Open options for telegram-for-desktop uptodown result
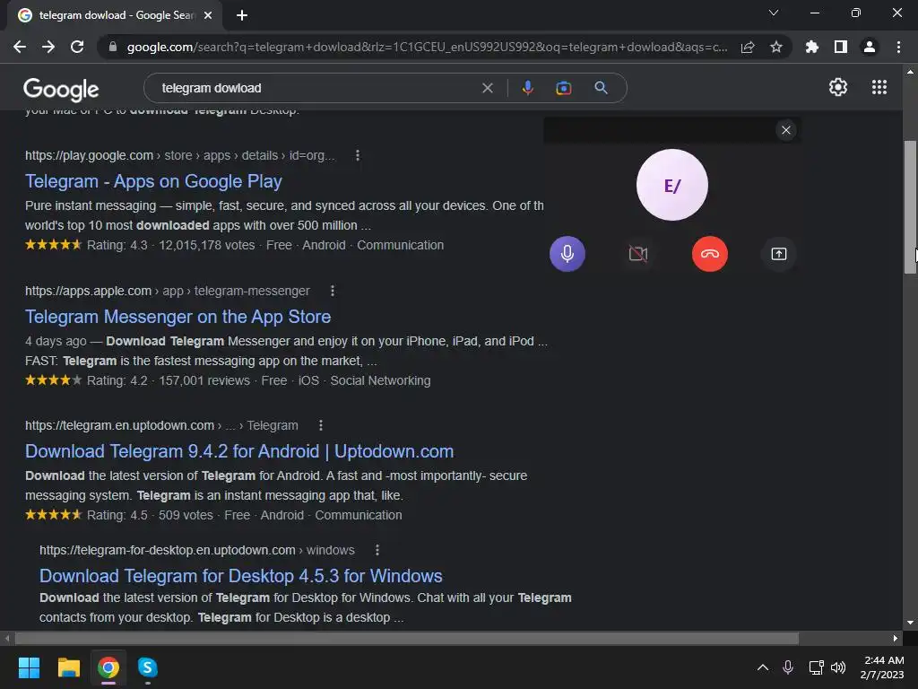The image size is (918, 689). tap(377, 550)
